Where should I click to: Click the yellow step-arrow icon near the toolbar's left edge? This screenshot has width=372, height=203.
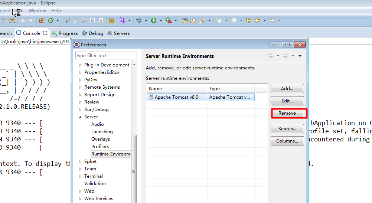[12, 20]
